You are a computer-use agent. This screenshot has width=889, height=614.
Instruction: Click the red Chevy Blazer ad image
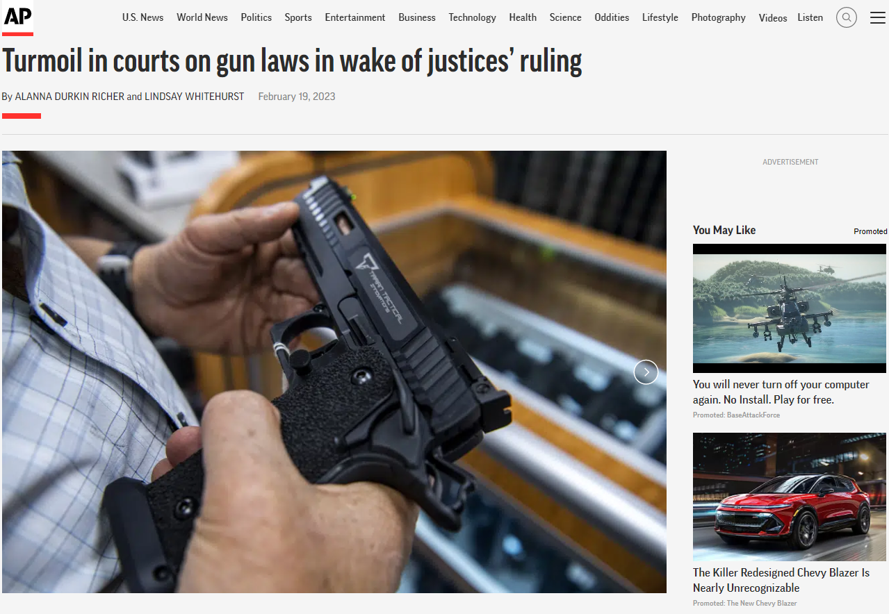pyautogui.click(x=790, y=497)
